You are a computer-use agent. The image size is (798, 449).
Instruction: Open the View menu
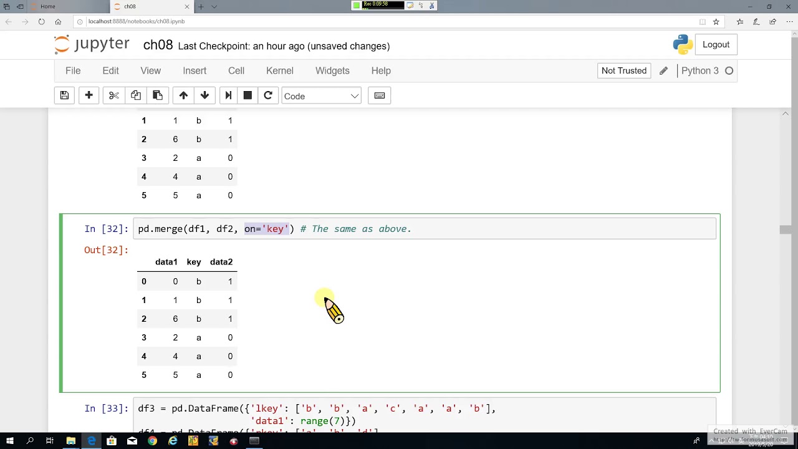point(150,70)
